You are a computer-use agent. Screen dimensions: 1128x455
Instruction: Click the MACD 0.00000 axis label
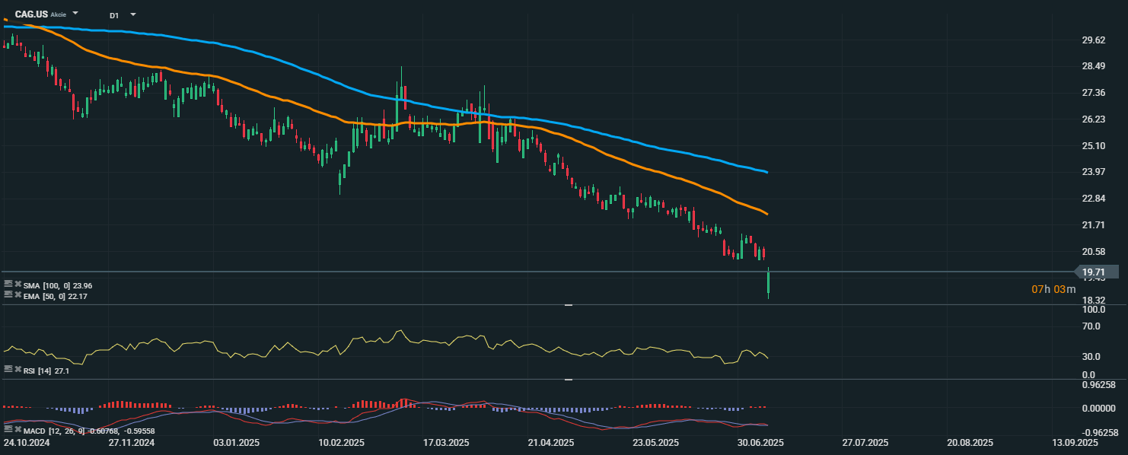pyautogui.click(x=1098, y=409)
